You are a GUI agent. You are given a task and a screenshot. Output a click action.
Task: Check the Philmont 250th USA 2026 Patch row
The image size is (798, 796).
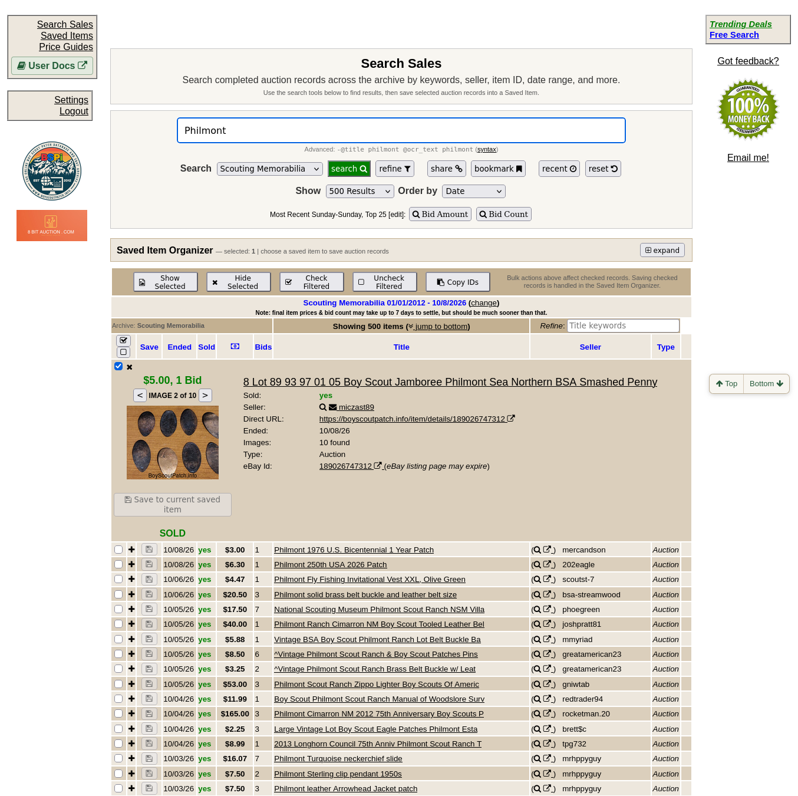coord(118,564)
